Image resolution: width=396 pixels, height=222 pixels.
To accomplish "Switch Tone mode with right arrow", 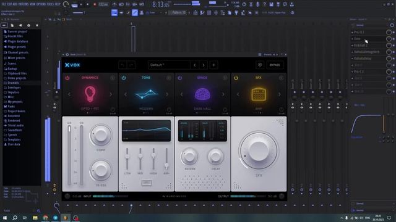I will (x=167, y=94).
